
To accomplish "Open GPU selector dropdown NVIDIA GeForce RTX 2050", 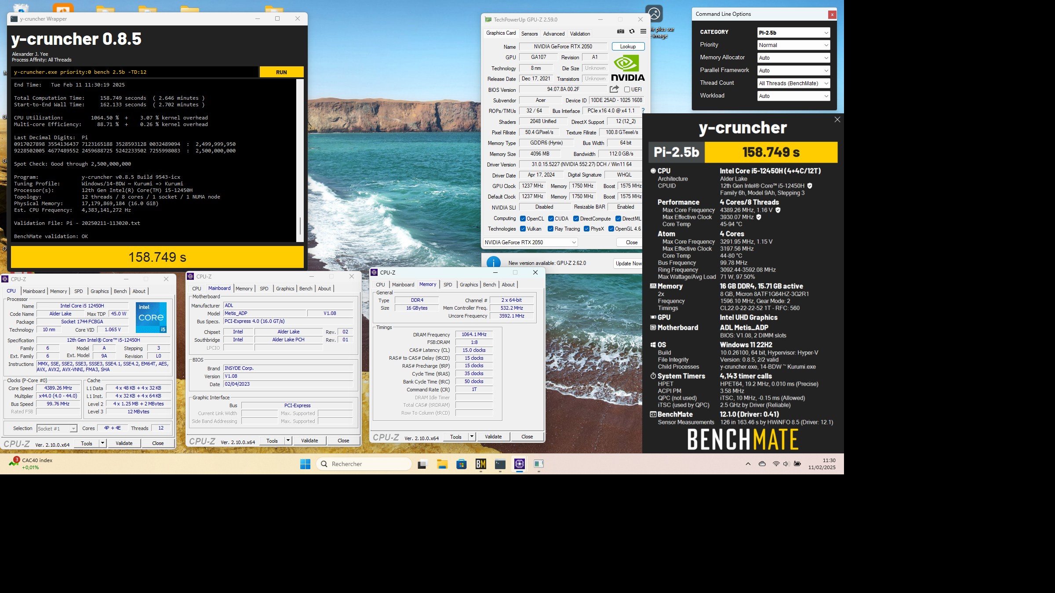I will 530,242.
